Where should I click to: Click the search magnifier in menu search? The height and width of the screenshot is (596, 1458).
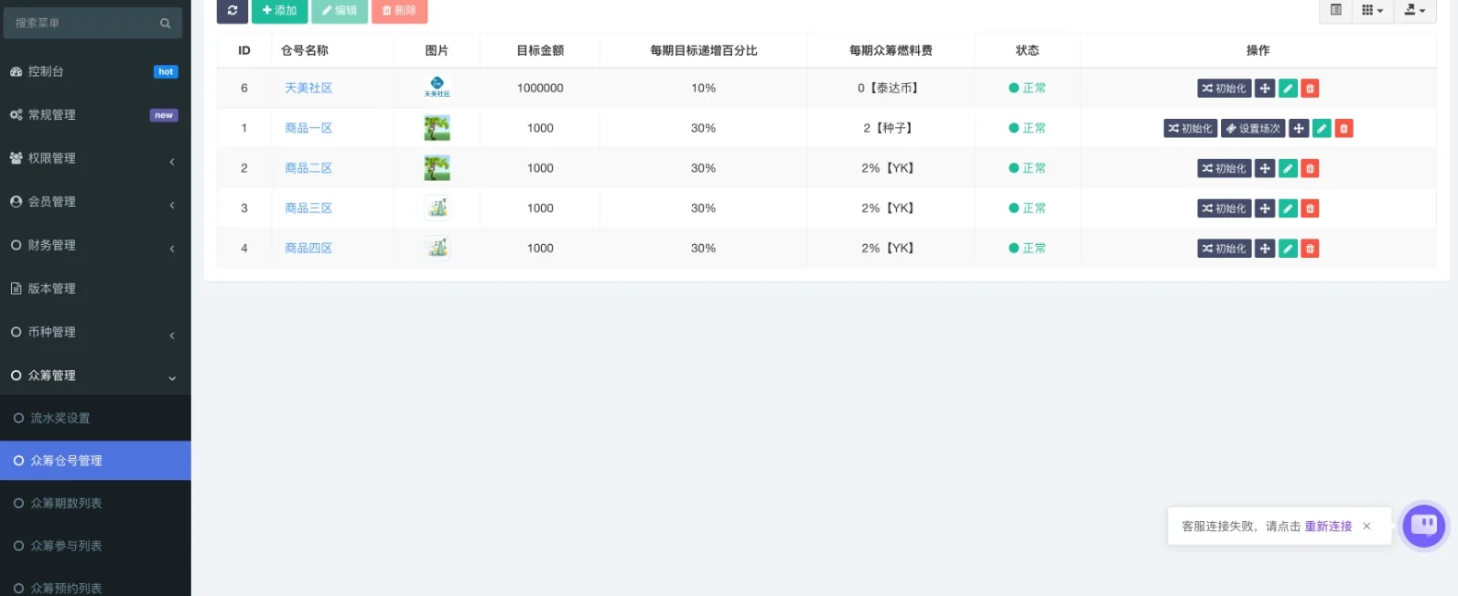click(x=166, y=24)
